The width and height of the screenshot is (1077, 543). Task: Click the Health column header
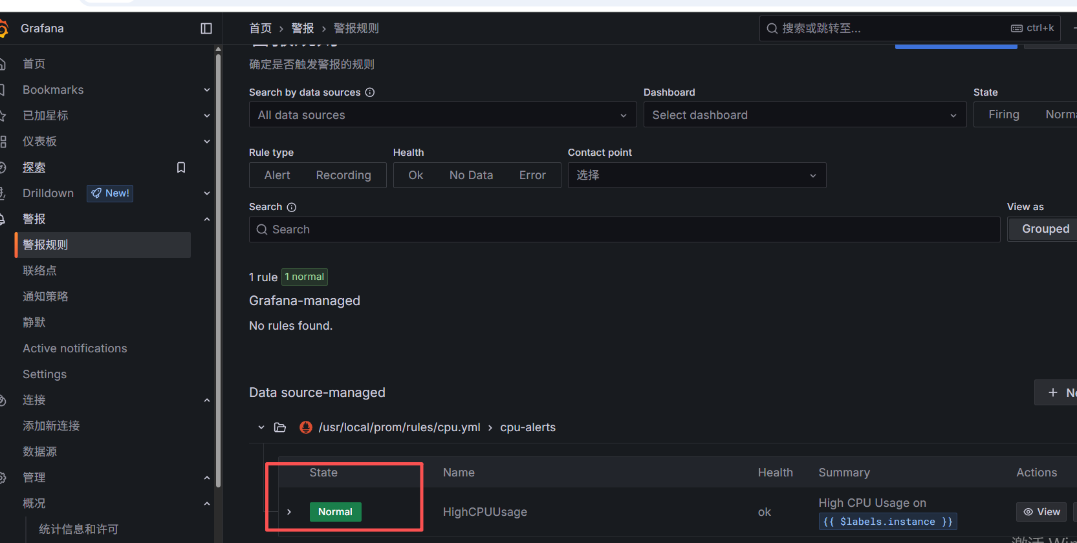[776, 473]
